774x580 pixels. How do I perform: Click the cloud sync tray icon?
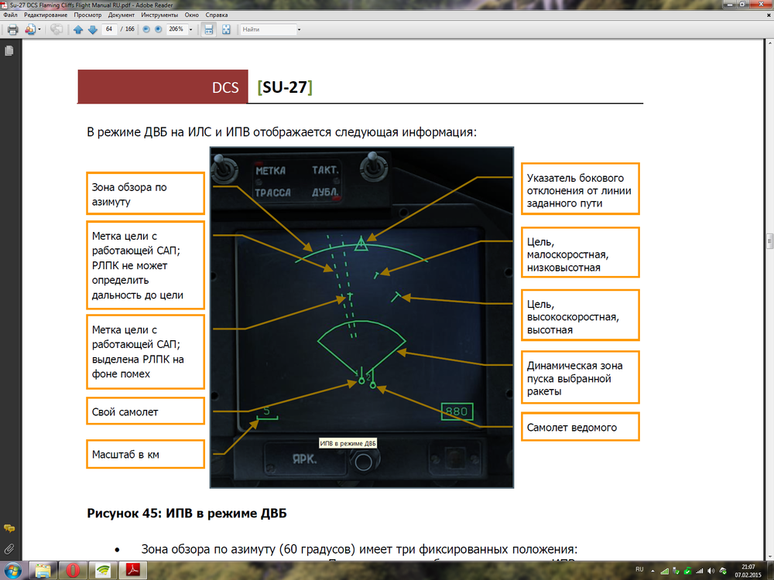[x=723, y=571]
